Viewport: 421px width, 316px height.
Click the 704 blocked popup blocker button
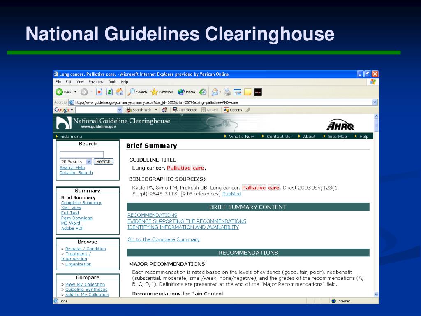point(185,110)
